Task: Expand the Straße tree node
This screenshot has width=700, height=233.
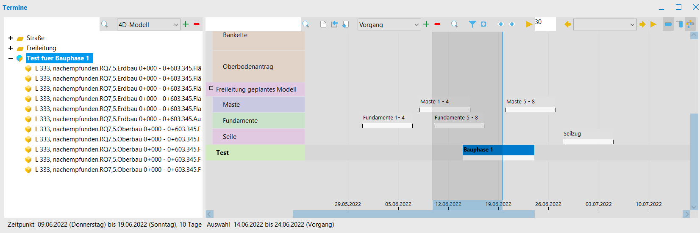Action: coord(11,38)
